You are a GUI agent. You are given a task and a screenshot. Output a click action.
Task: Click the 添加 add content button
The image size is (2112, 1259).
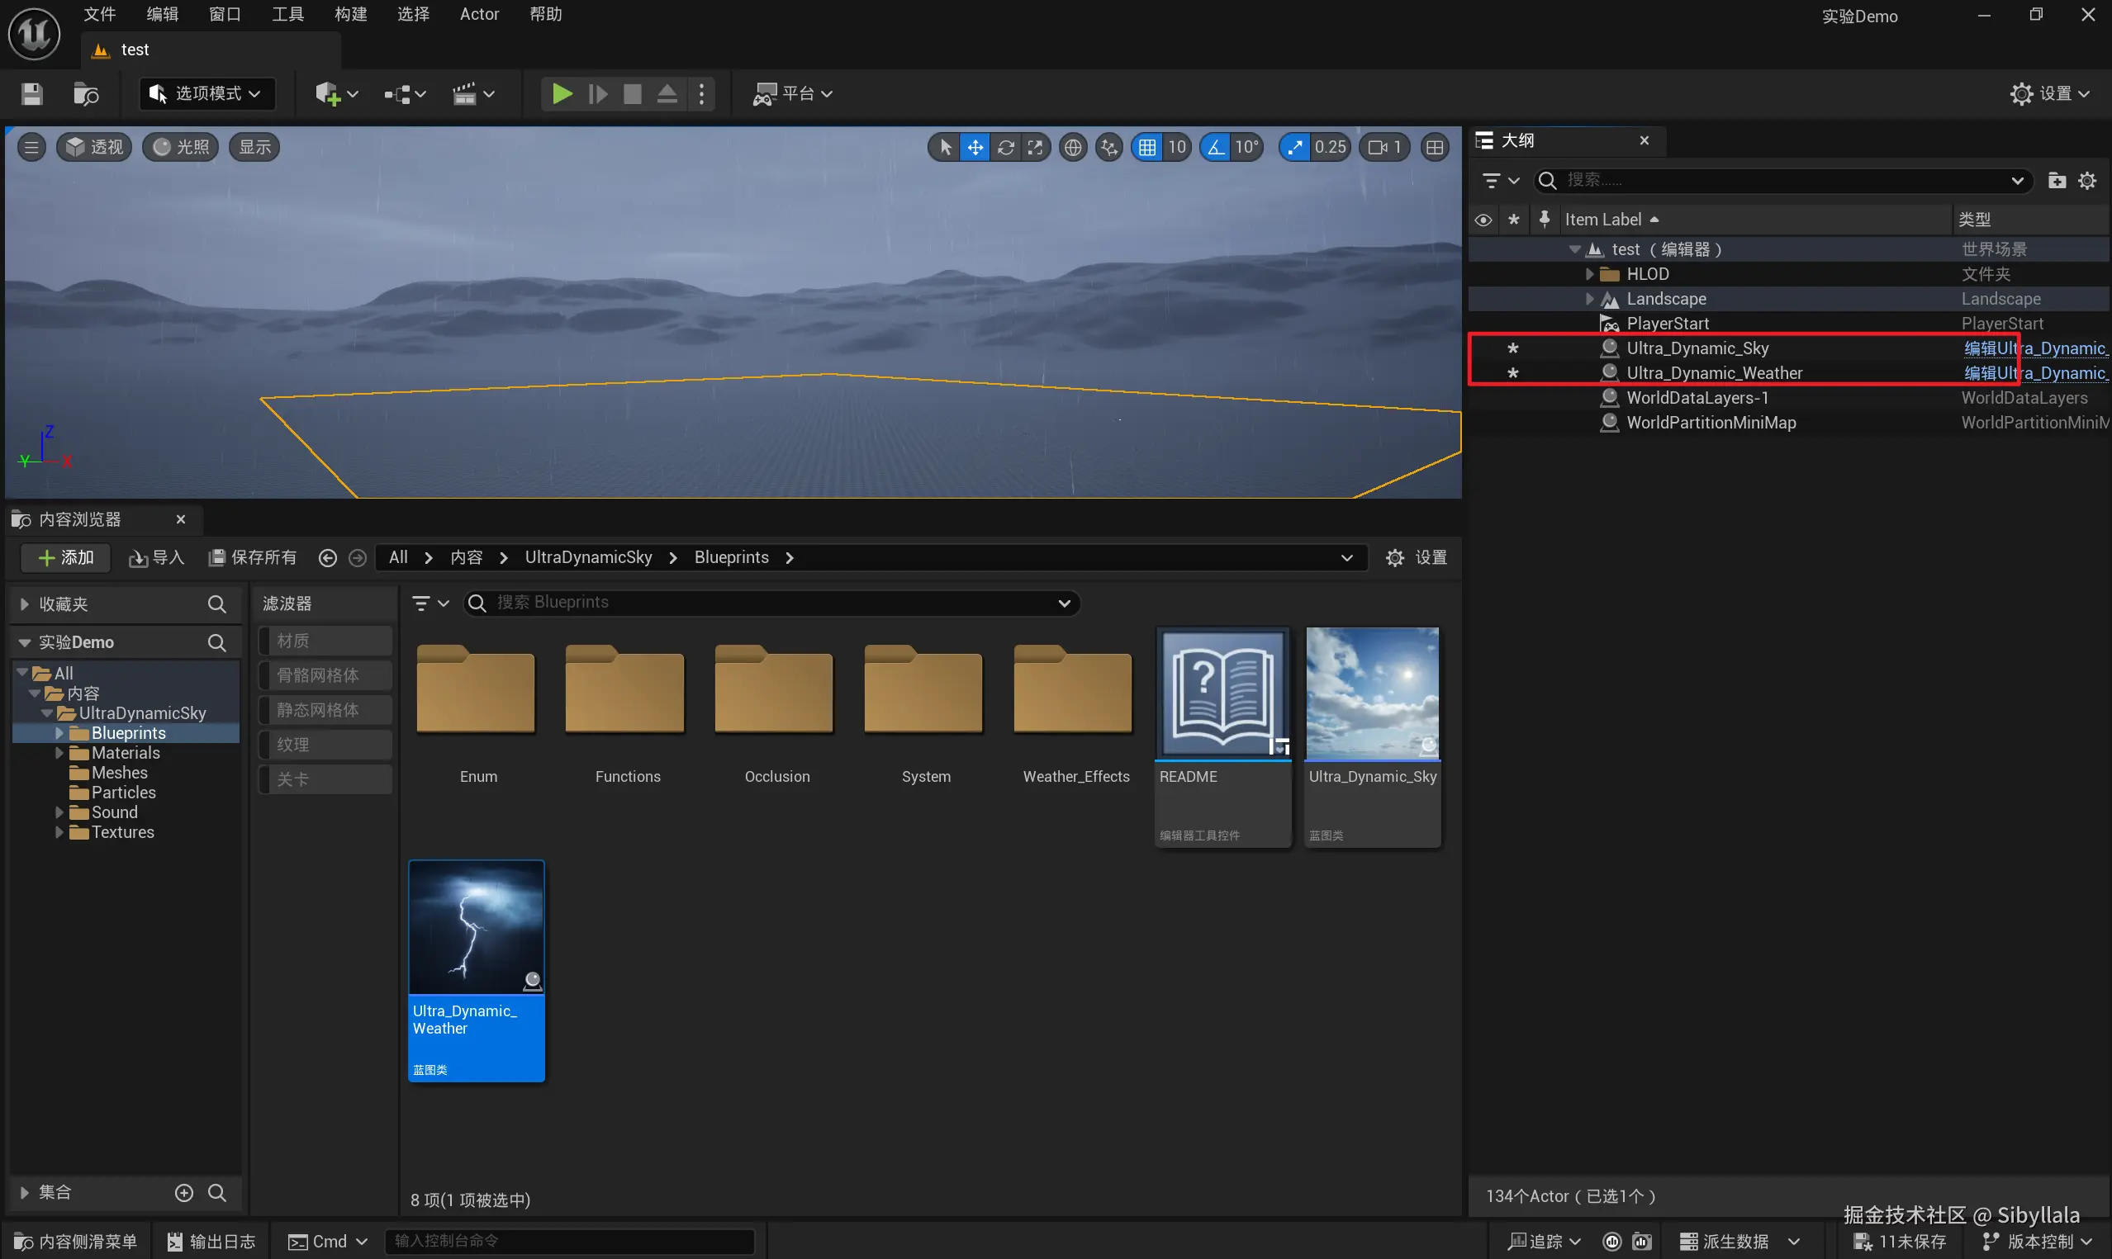66,557
